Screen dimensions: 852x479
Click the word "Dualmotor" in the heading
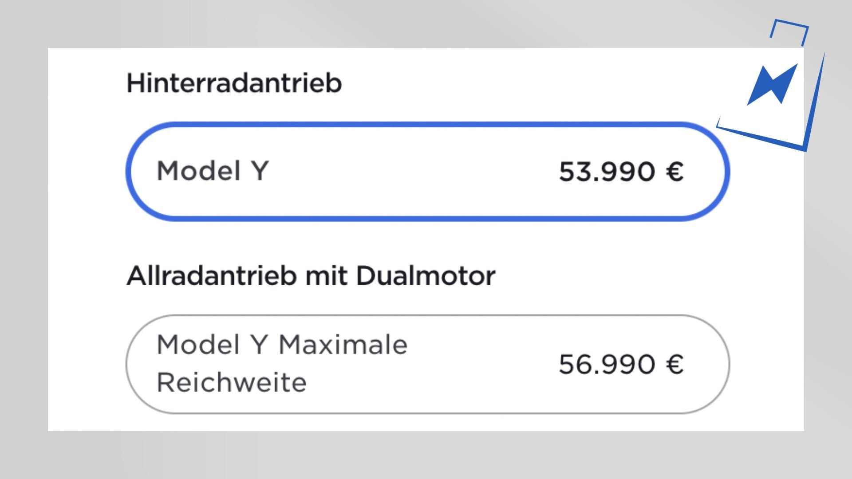425,276
